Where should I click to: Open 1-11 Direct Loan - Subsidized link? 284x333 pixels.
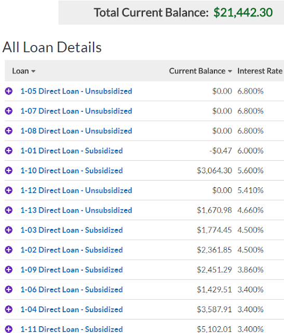point(72,329)
